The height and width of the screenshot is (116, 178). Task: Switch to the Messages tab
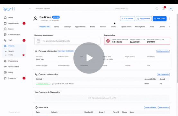coord(67,27)
